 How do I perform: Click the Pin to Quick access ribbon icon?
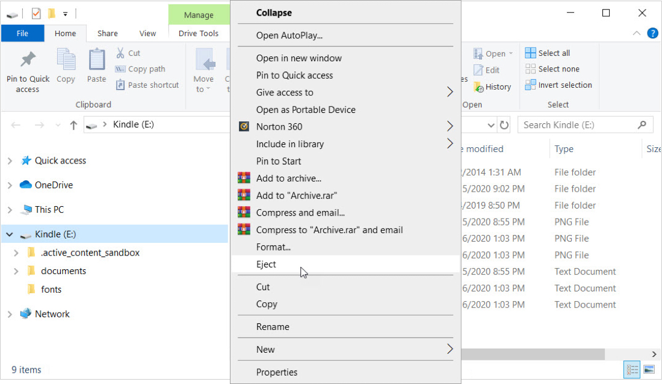tap(28, 61)
